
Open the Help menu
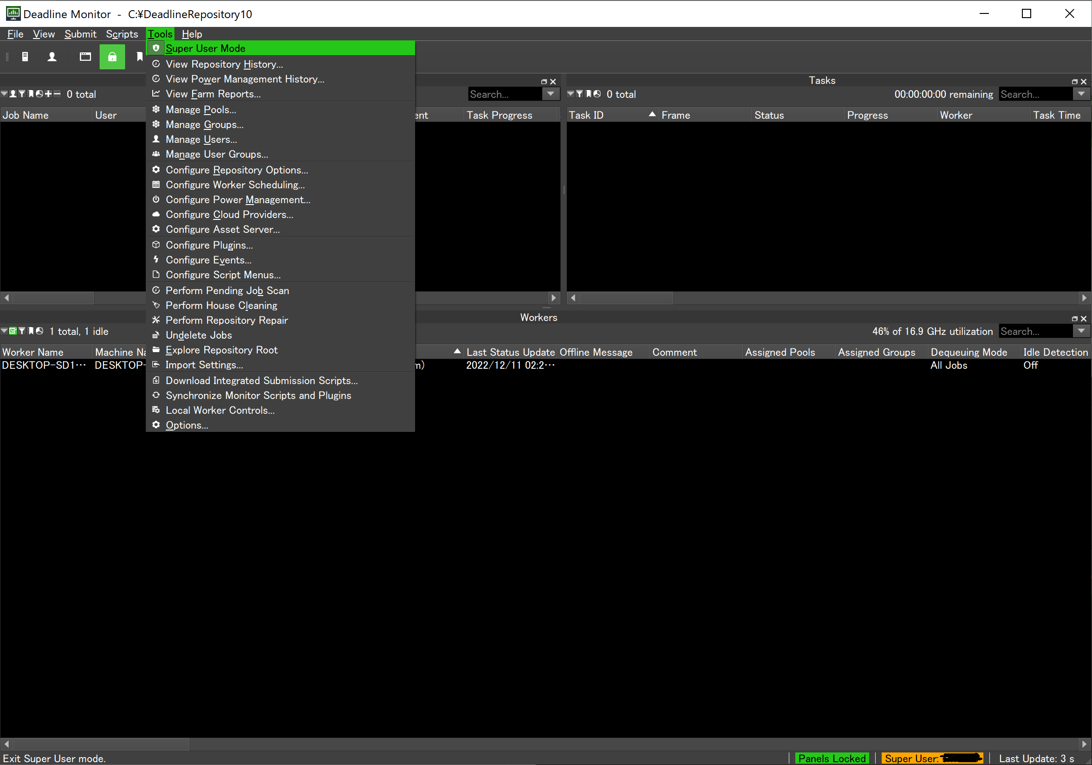pyautogui.click(x=192, y=34)
